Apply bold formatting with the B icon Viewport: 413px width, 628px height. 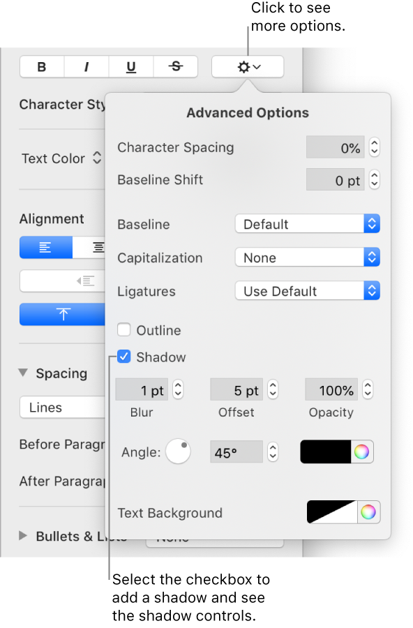pos(41,66)
